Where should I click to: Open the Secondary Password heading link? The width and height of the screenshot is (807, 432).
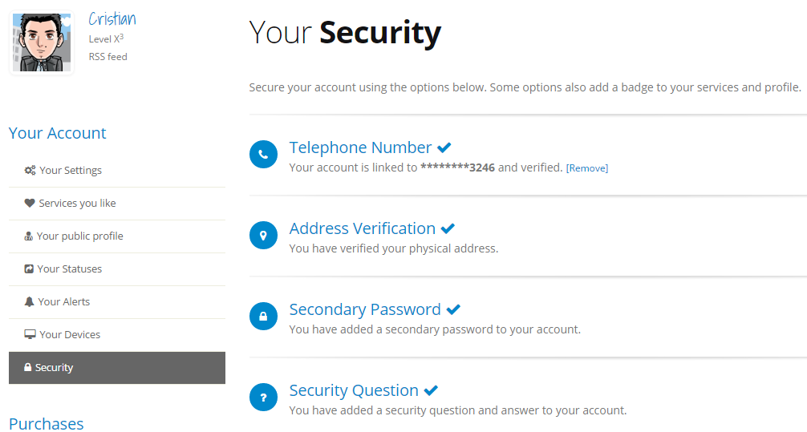tap(365, 309)
